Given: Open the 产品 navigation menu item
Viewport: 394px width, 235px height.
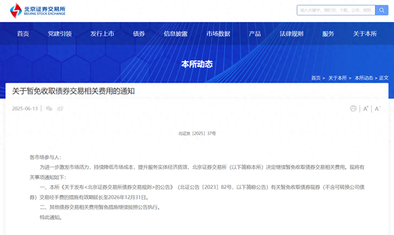Looking at the screenshot, I should click(x=255, y=34).
